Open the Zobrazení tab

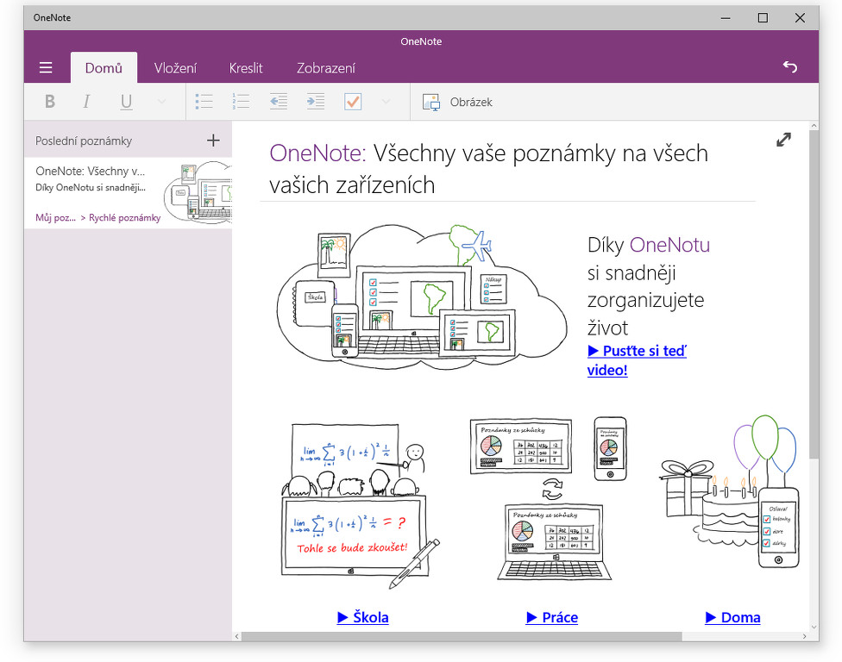(x=326, y=68)
